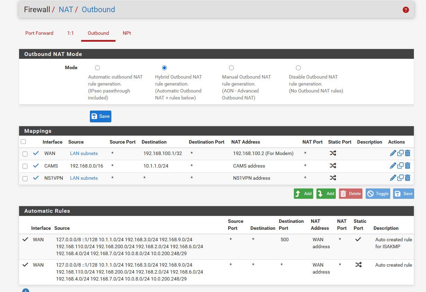This screenshot has width=426, height=292.
Task: Click the info icon below Automatic Rules
Action: (25, 290)
